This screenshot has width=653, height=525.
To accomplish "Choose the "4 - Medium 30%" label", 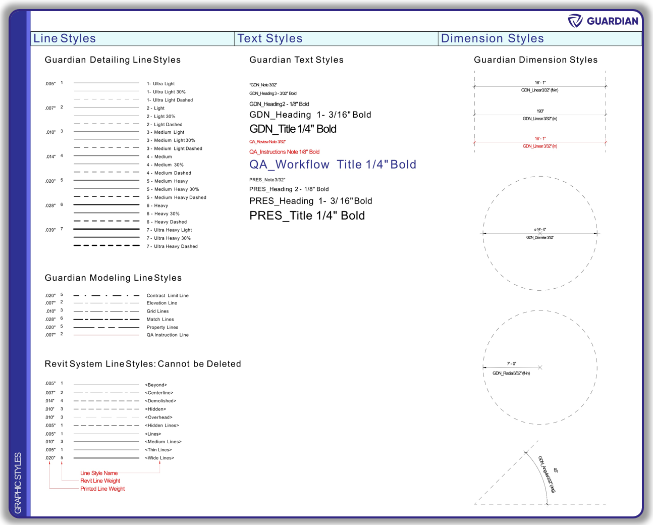I will (165, 165).
